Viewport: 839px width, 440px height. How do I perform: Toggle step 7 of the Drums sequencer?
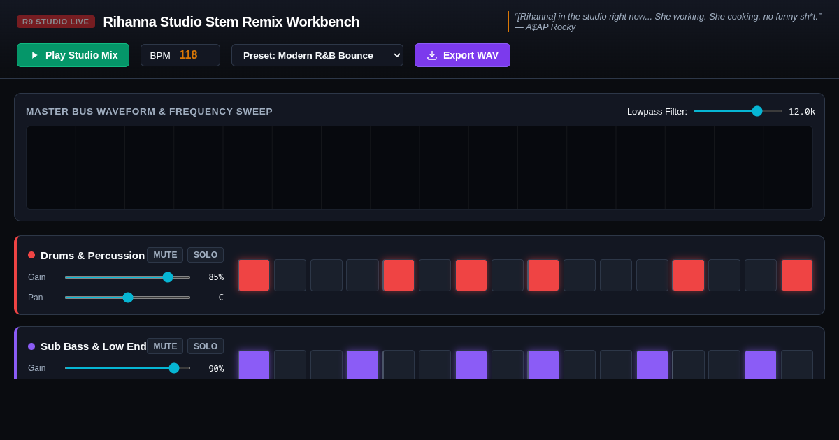(x=471, y=275)
